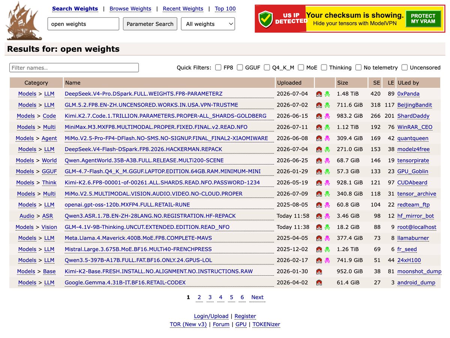Screen dimensions: 450x338
Task: Sort results by the Size column header
Action: point(342,83)
